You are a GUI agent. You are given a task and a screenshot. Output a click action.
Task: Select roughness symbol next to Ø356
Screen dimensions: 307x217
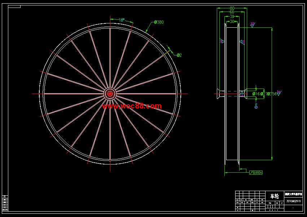[279, 93]
